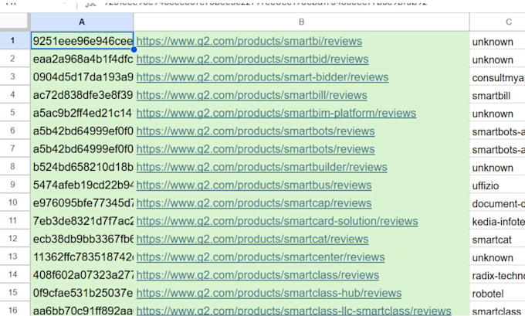Open the smartbill reviews link
The width and height of the screenshot is (525, 316).
click(x=252, y=95)
